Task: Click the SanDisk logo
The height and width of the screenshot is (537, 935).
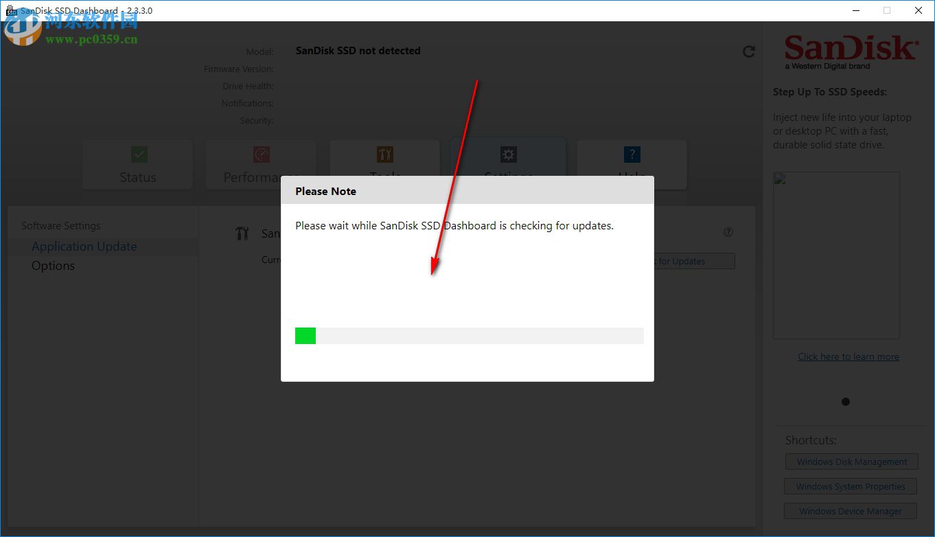Action: tap(851, 52)
